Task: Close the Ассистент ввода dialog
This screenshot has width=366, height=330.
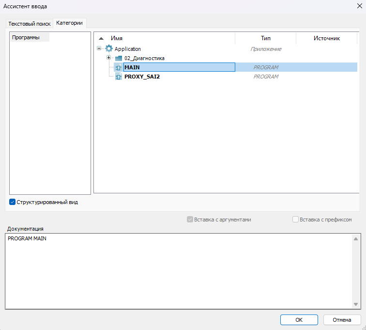Action: (358, 7)
